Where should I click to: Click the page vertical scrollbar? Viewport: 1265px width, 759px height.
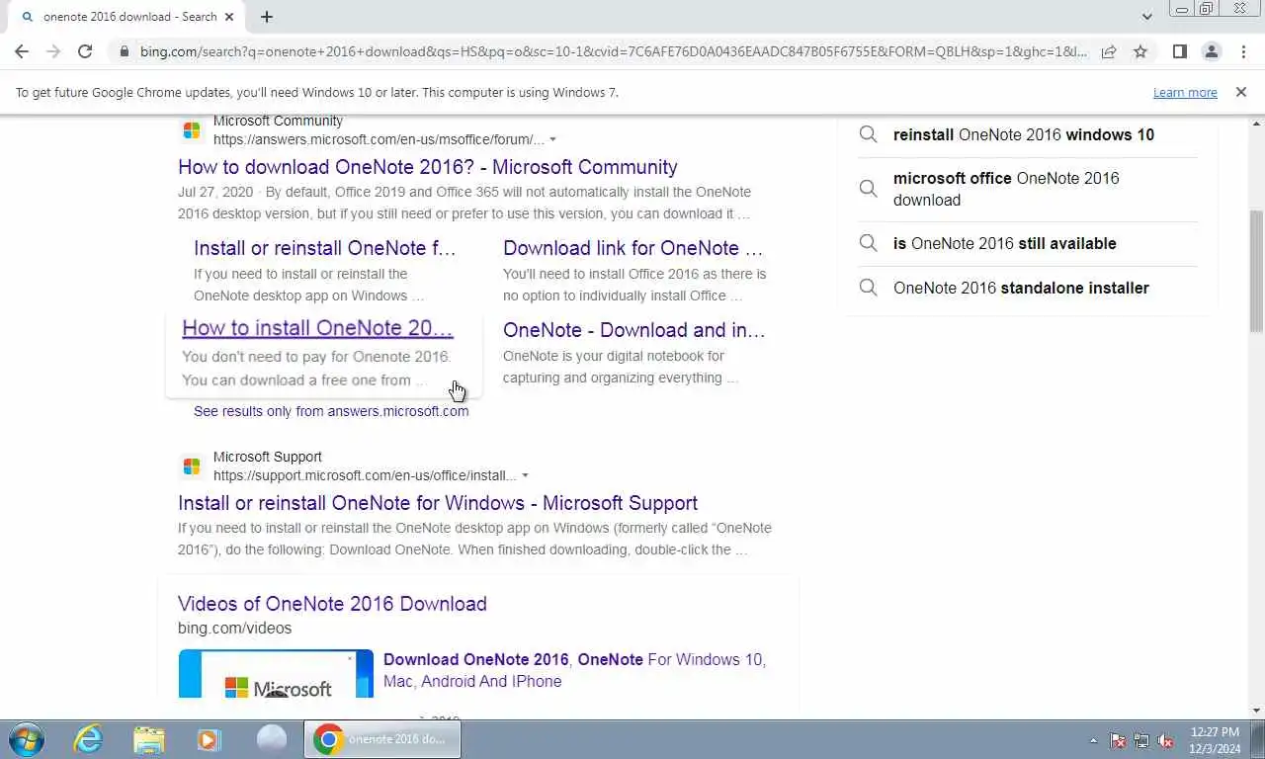(x=1256, y=272)
